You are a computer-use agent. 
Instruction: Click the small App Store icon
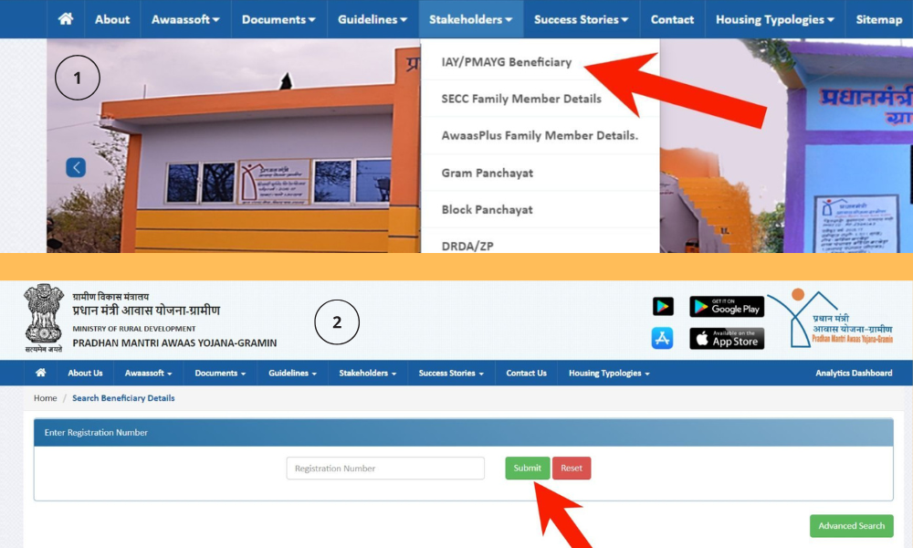[663, 338]
